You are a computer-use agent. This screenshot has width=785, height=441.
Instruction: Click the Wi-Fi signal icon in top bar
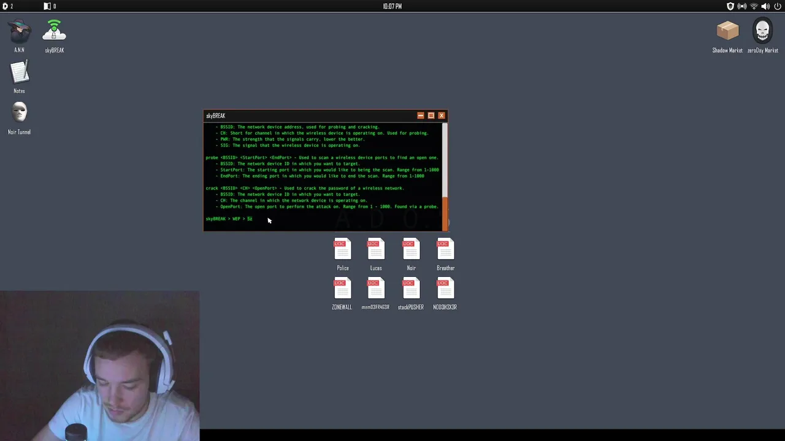[754, 6]
